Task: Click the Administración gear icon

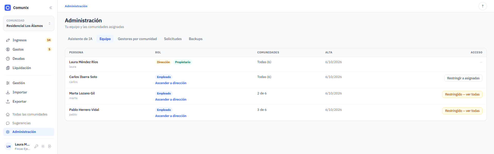Action: point(8,132)
